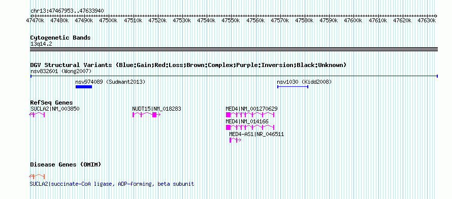The image size is (452, 199).
Task: Select the nsv1030 Kidd2008 variant span
Action: point(293,87)
